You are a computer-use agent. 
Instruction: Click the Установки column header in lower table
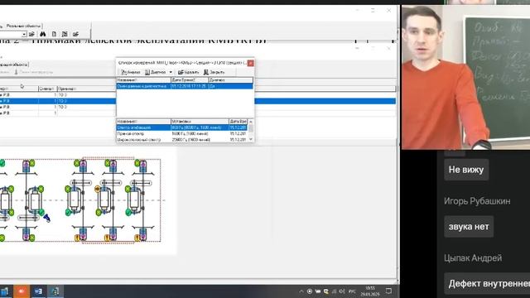tap(200, 122)
